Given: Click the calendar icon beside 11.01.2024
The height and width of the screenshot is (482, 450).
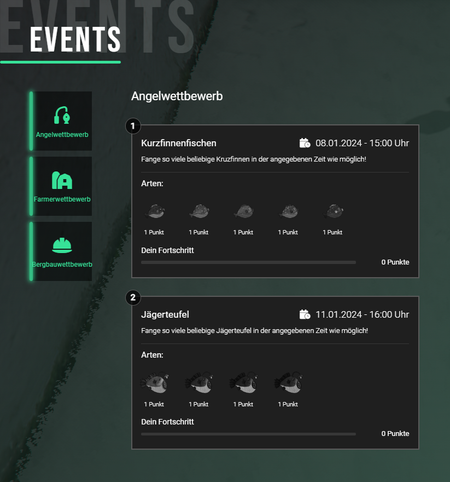Looking at the screenshot, I should (x=305, y=314).
